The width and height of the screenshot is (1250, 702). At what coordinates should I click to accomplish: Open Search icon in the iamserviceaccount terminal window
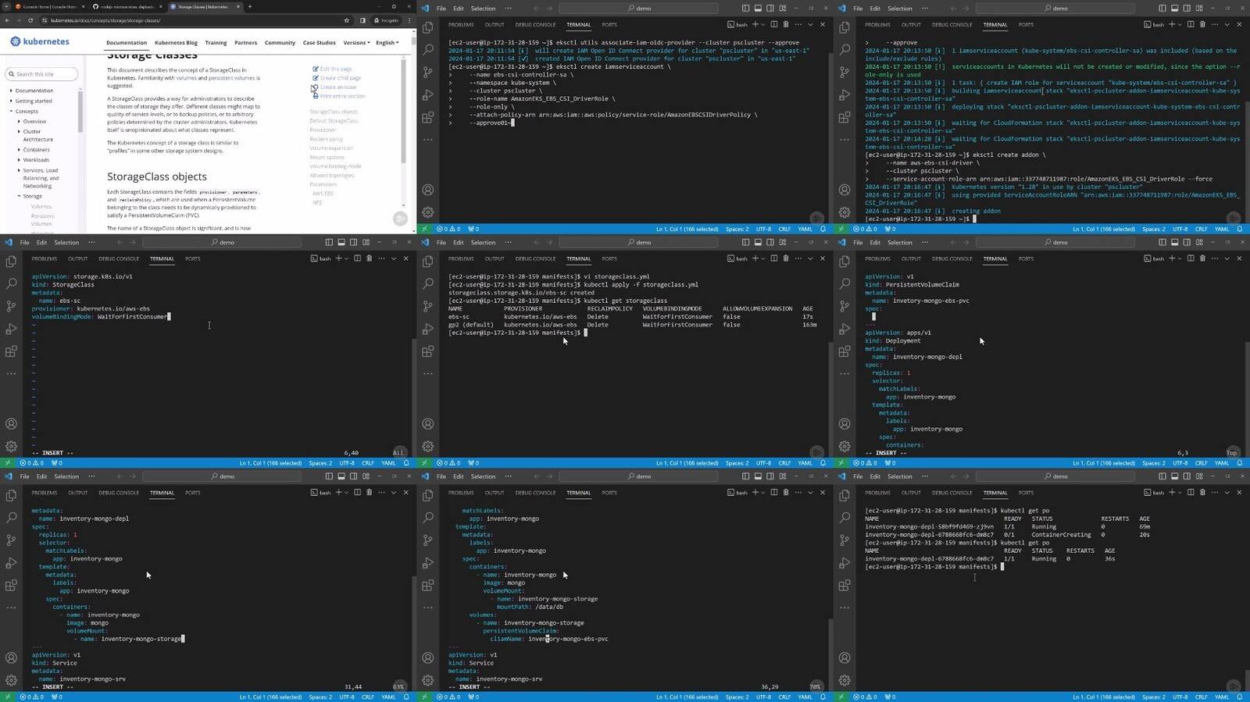click(x=428, y=49)
